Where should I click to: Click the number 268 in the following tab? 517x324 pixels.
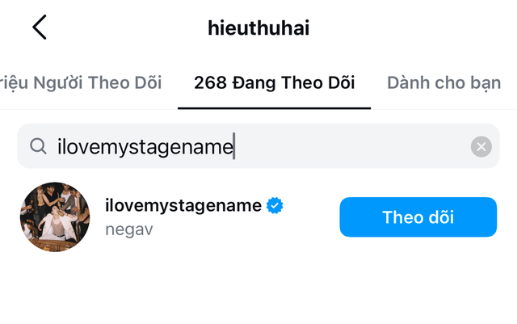pos(208,82)
